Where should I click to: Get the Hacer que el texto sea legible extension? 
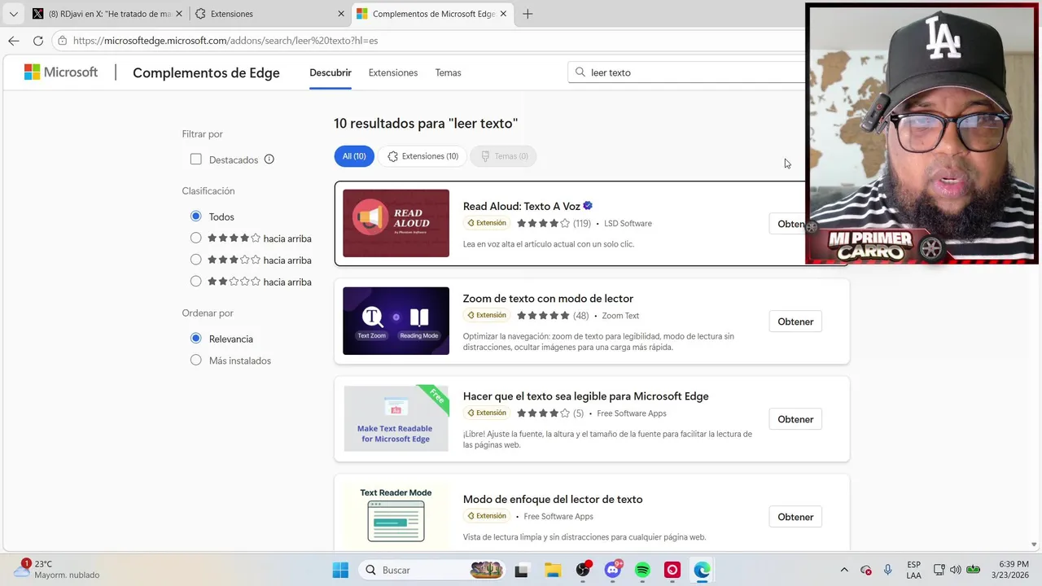click(x=795, y=419)
